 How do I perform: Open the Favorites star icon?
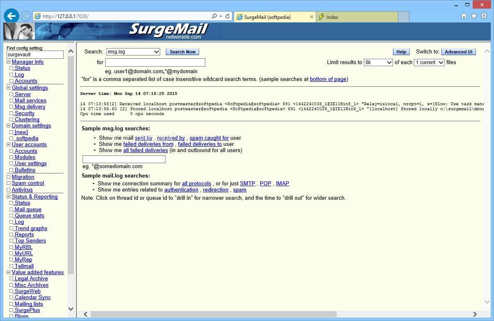tap(474, 16)
